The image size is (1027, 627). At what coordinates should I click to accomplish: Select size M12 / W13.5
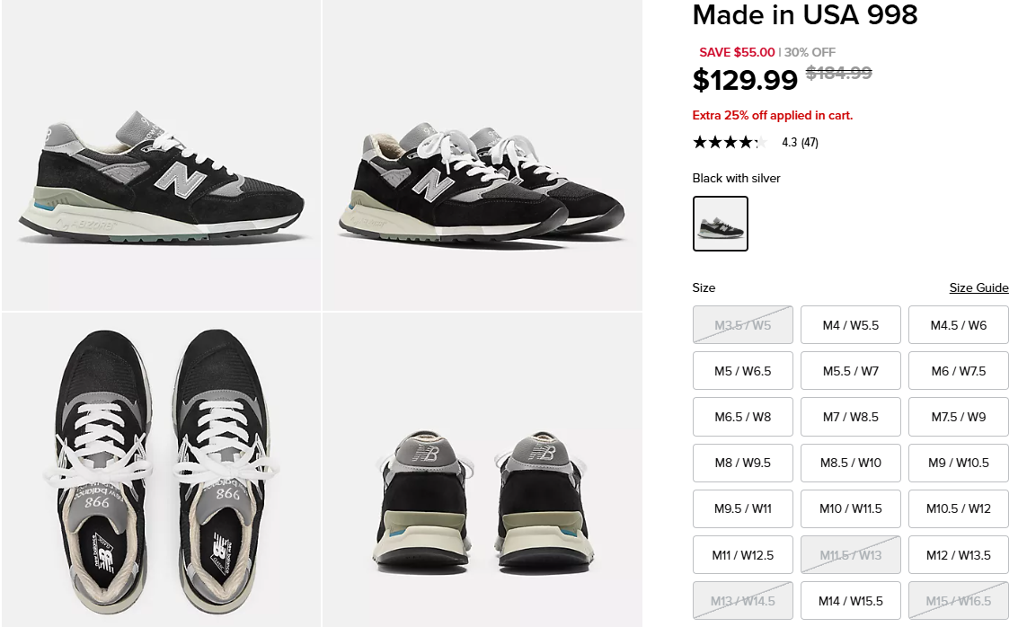[958, 555]
